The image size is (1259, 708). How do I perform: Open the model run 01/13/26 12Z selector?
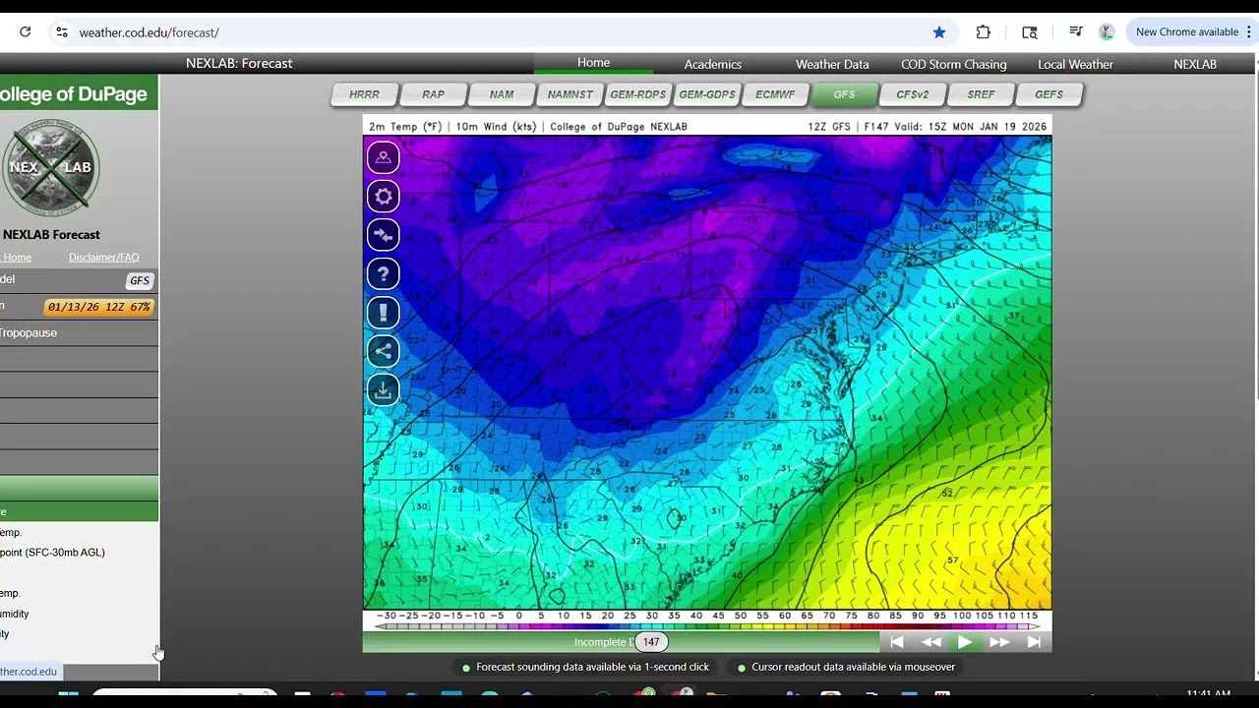pos(99,307)
